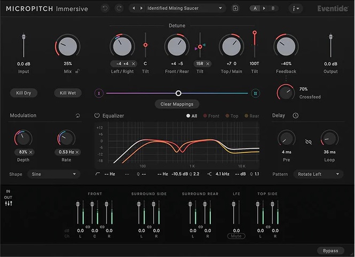Click the modulation retrigger icon

78,115
